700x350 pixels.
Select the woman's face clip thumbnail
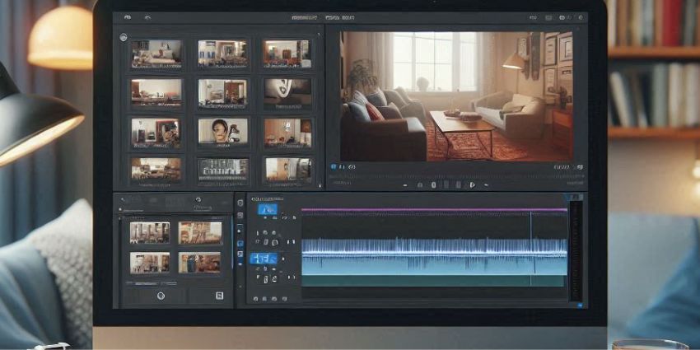pyautogui.click(x=223, y=131)
